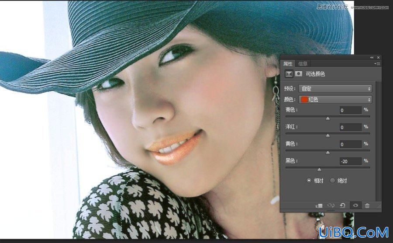393x243 pixels.
Task: Click the 黑色 value field showing -20
Action: tap(350, 161)
